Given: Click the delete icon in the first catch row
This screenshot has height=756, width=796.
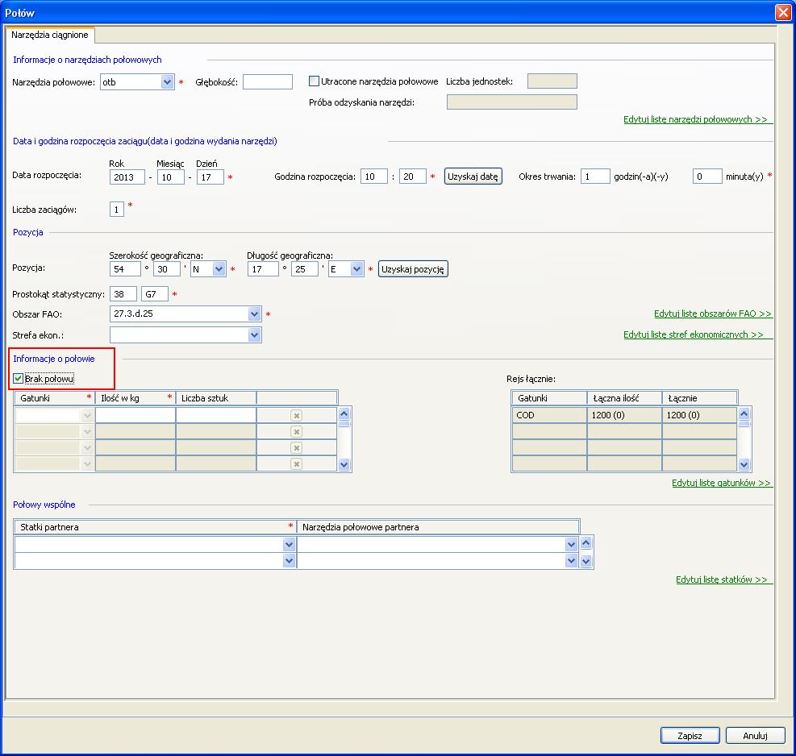Looking at the screenshot, I should [296, 415].
